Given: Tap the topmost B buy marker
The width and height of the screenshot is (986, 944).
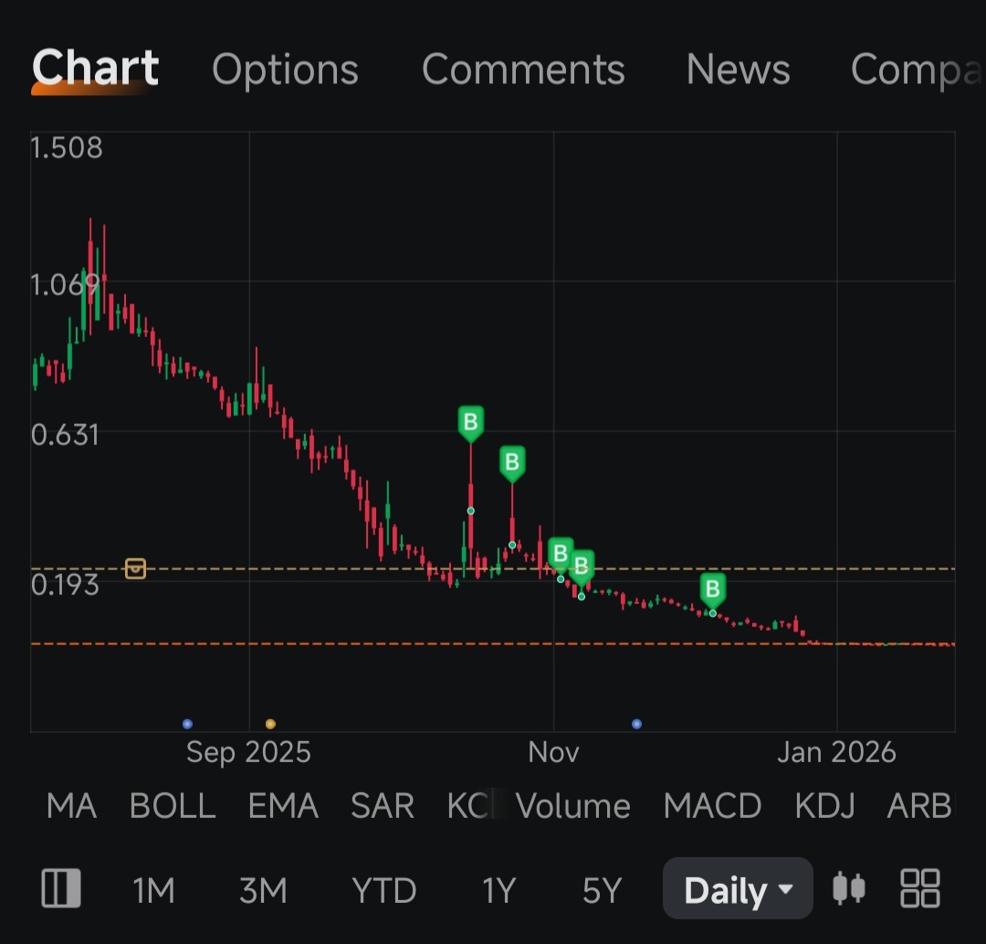Looking at the screenshot, I should 470,422.
